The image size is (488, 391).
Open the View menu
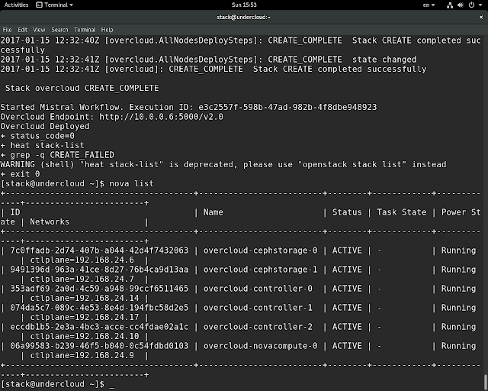pyautogui.click(x=39, y=30)
